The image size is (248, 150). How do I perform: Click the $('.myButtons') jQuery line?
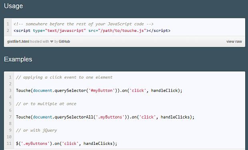click(66, 144)
